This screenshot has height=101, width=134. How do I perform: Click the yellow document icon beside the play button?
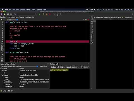pyautogui.click(x=44, y=14)
